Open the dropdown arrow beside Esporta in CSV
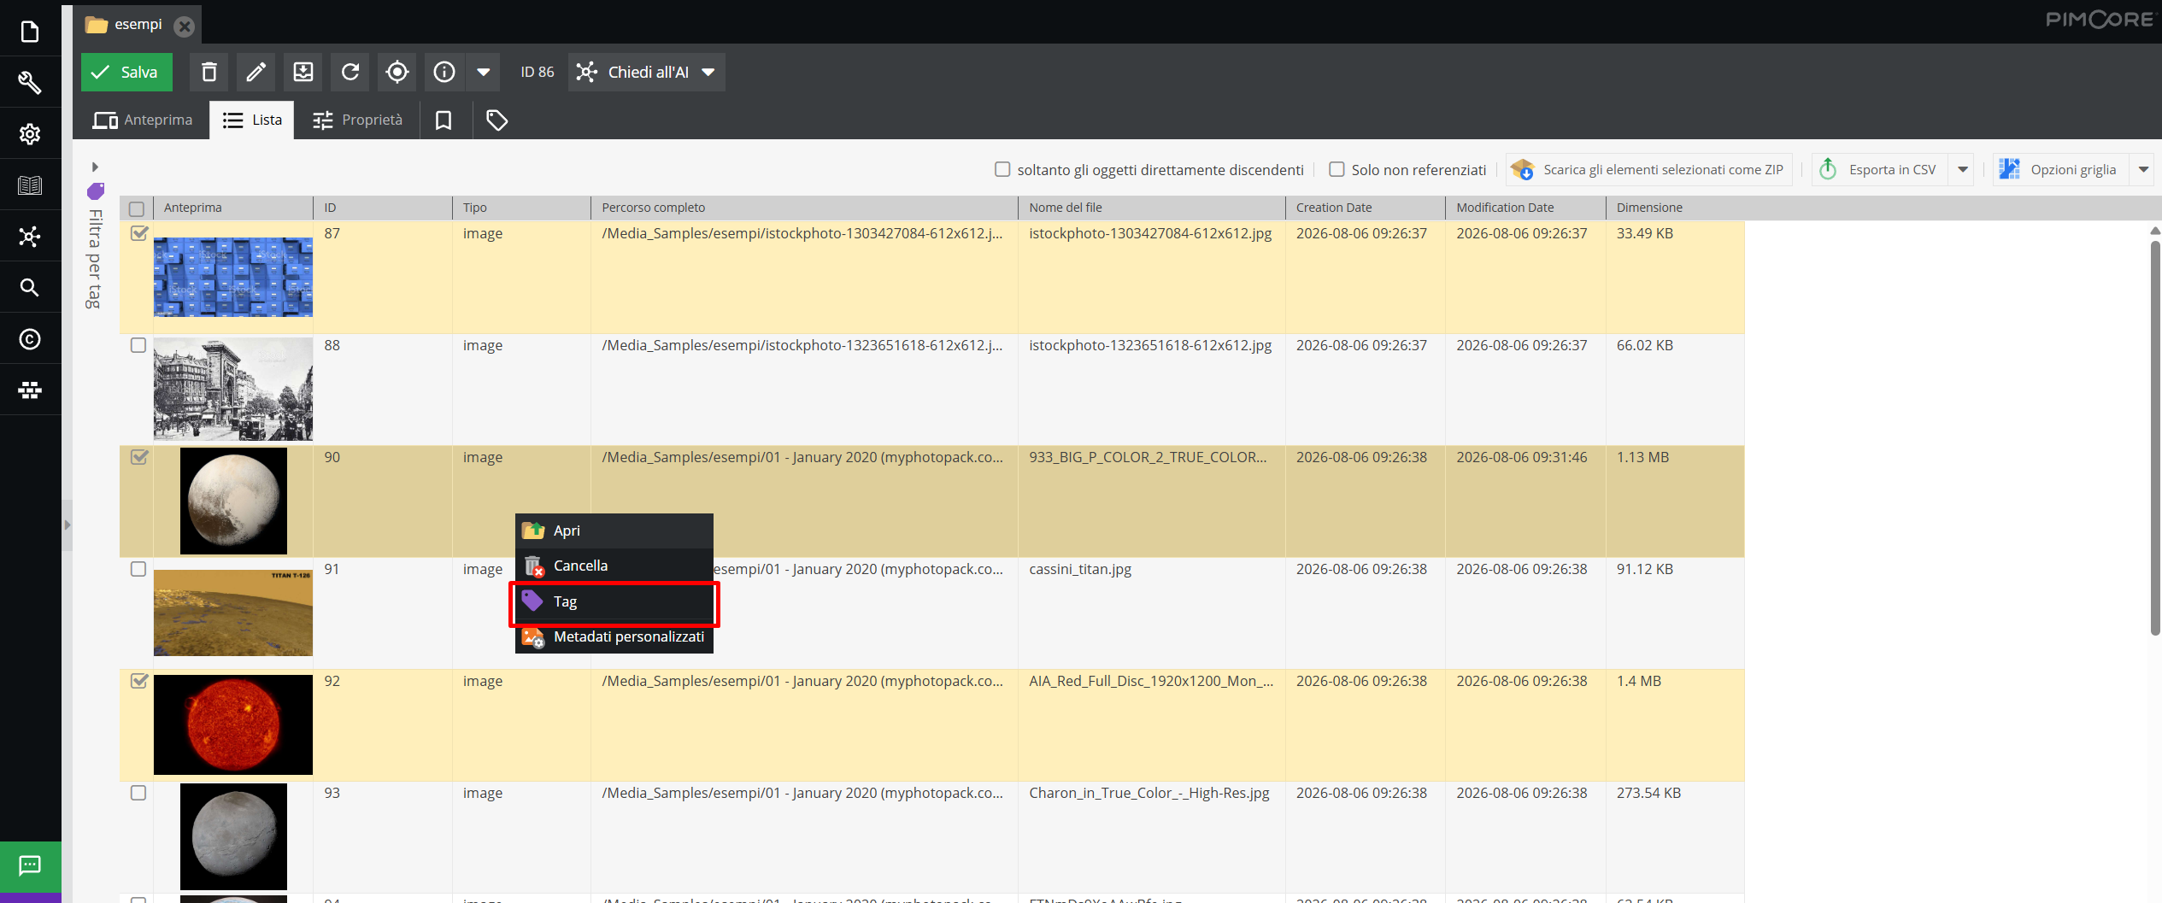The image size is (2162, 903). [1962, 169]
